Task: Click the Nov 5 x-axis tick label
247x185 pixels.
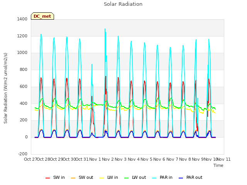Action: 147,159
